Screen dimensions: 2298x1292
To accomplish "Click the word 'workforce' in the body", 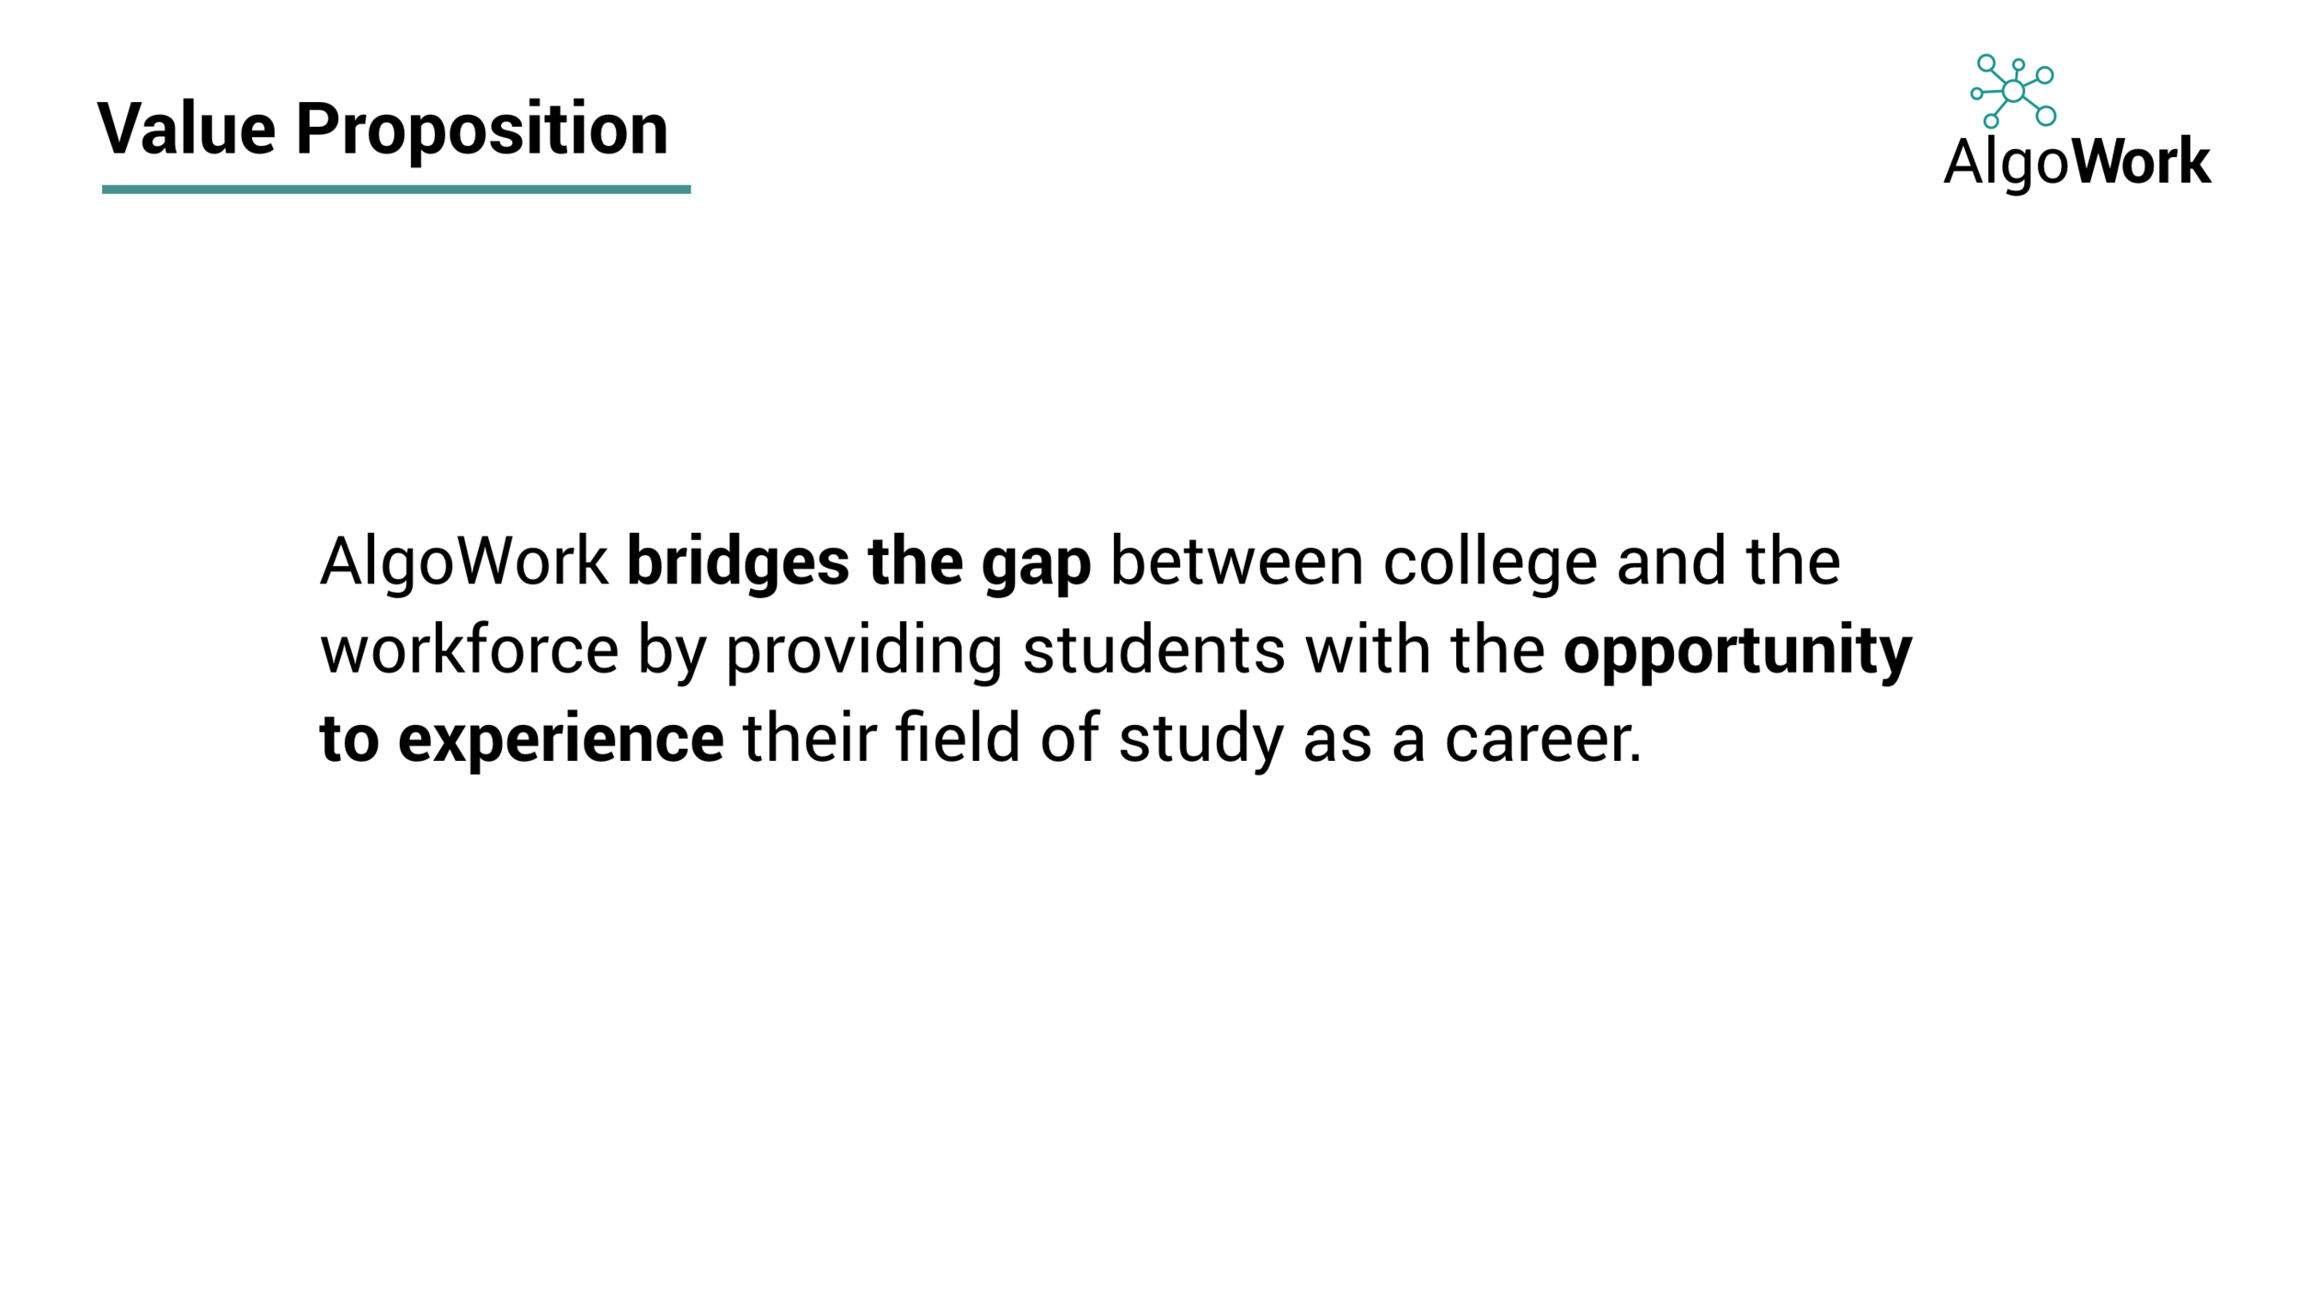I will (x=470, y=651).
